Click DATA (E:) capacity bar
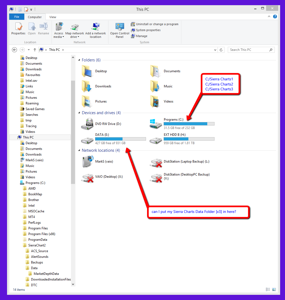Viewport: 285px width, 300px height. pos(120,139)
